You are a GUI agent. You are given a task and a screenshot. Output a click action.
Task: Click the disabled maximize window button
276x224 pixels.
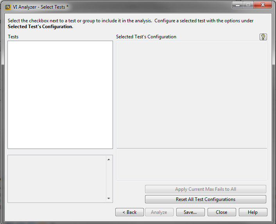click(248, 5)
